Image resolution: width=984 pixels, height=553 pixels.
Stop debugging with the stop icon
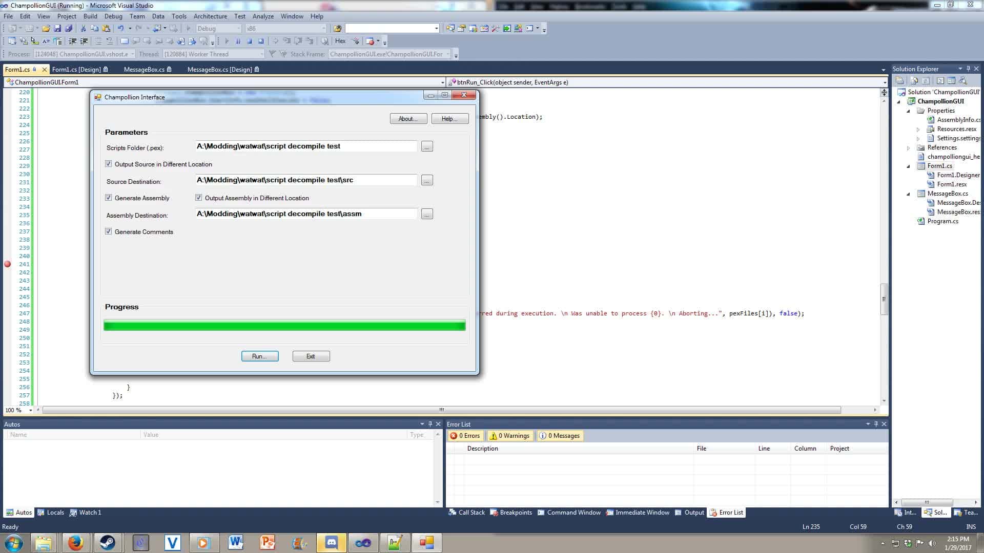tap(250, 41)
